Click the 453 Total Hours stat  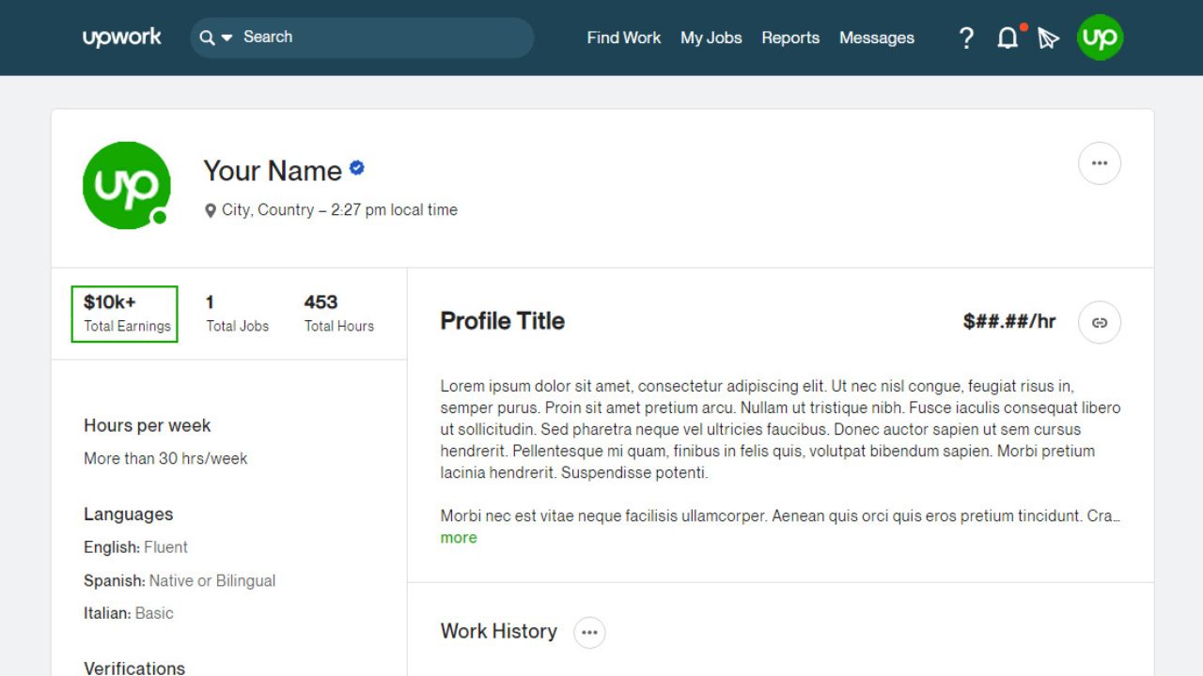pos(338,314)
